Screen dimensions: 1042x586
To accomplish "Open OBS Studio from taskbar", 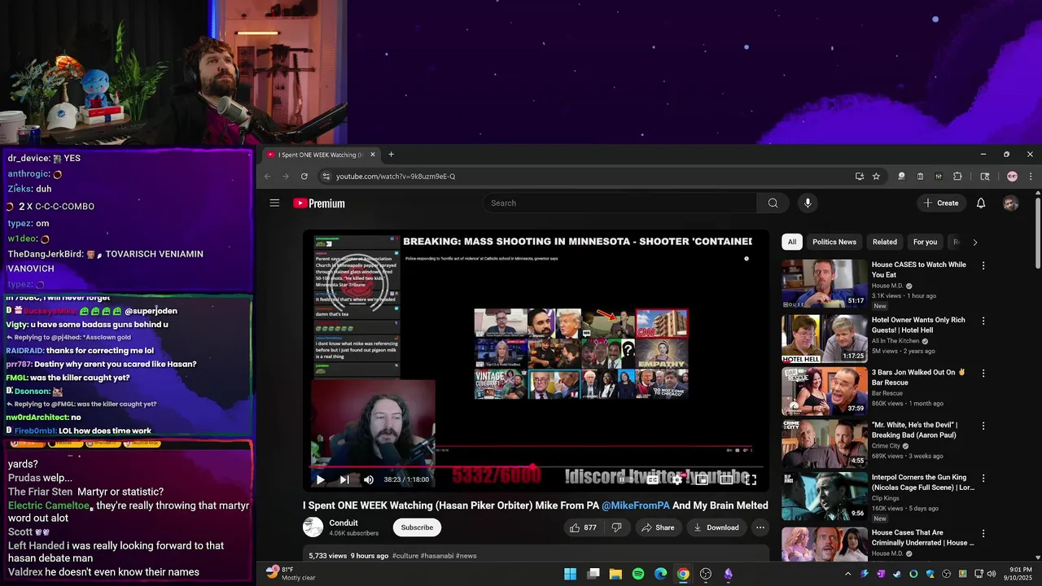I will click(706, 574).
